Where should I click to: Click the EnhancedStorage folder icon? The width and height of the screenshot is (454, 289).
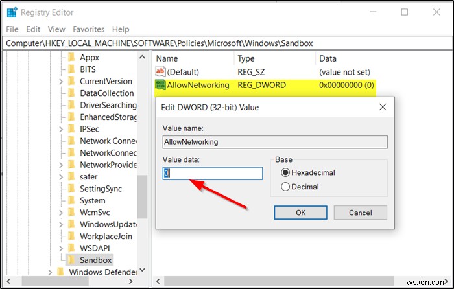71,117
